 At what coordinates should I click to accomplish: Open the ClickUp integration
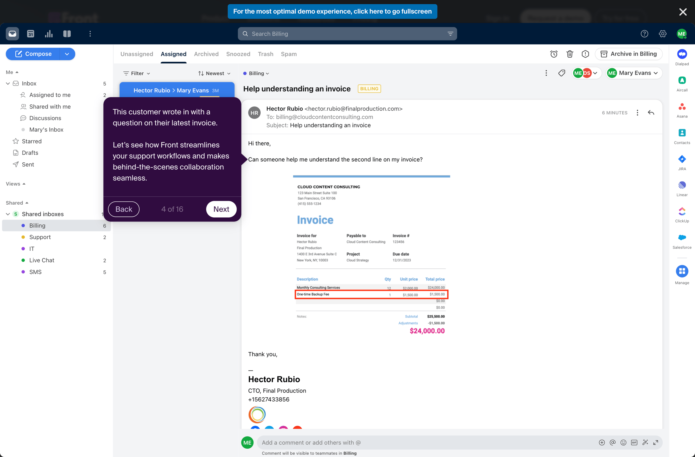coord(682,214)
